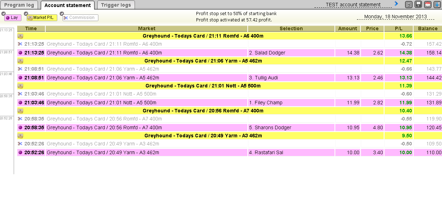Viewport: 442px width, 203px height.
Task: Toggle the Lay filter checkbox
Action: click(4, 14)
